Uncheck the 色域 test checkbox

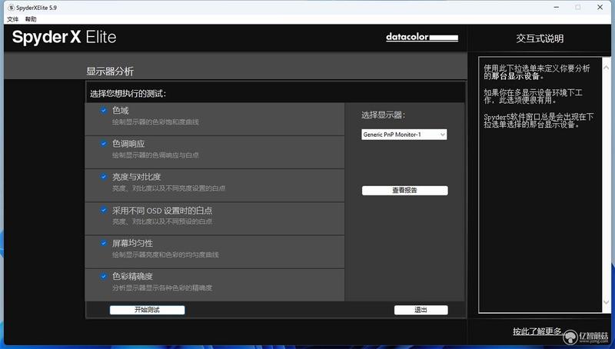pos(104,111)
